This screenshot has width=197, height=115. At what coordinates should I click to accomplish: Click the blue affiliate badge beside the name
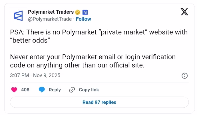pos(85,12)
